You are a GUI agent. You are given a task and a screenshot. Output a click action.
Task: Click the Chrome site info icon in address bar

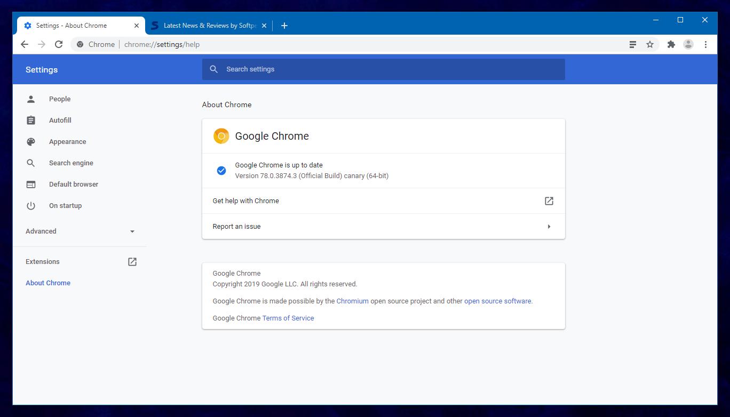pyautogui.click(x=80, y=44)
